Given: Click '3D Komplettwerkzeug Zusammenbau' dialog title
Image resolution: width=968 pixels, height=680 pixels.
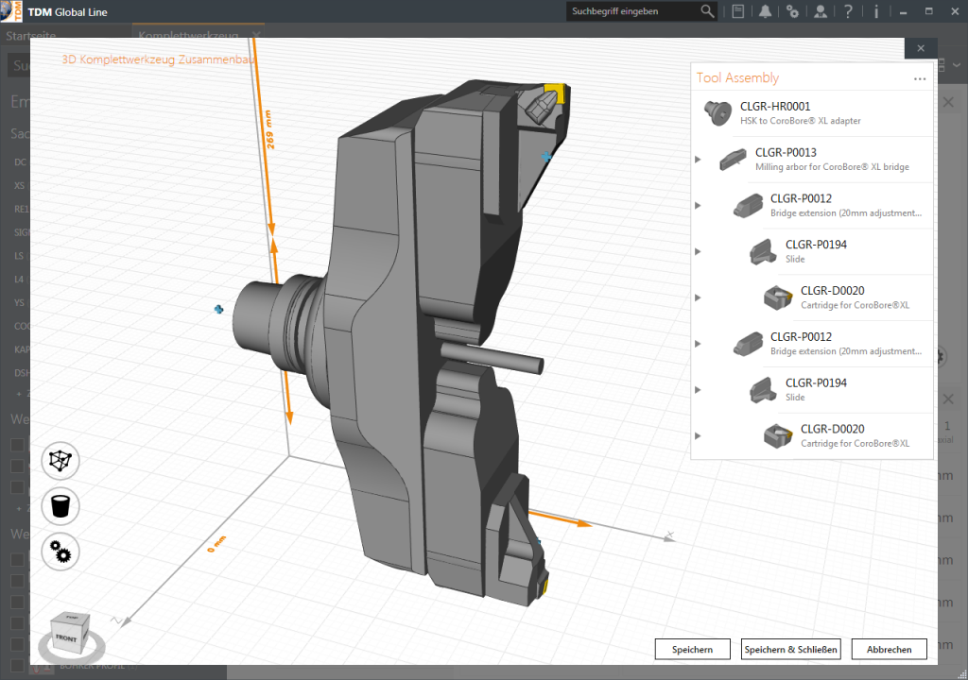Looking at the screenshot, I should [158, 59].
